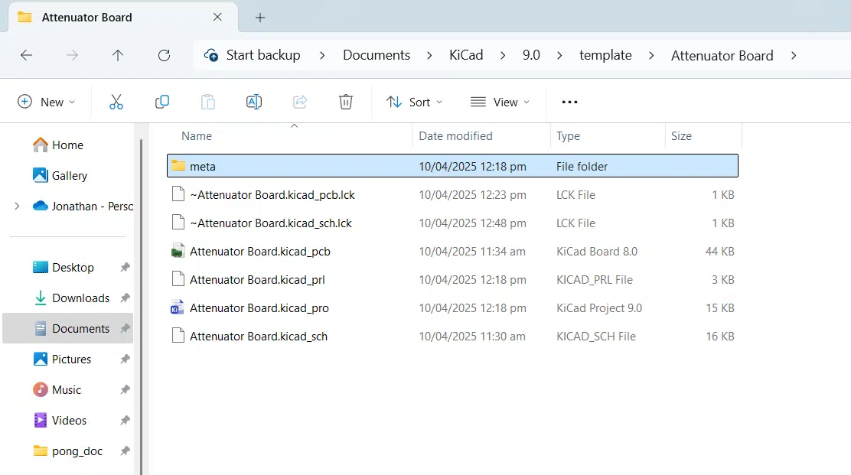
Task: Click the Delete trash can icon
Action: pos(346,102)
